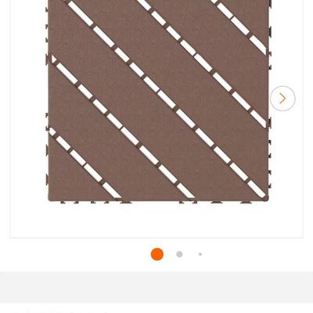Click the white space beneath the tile image
This screenshot has width=313, height=313.
pos(156,221)
